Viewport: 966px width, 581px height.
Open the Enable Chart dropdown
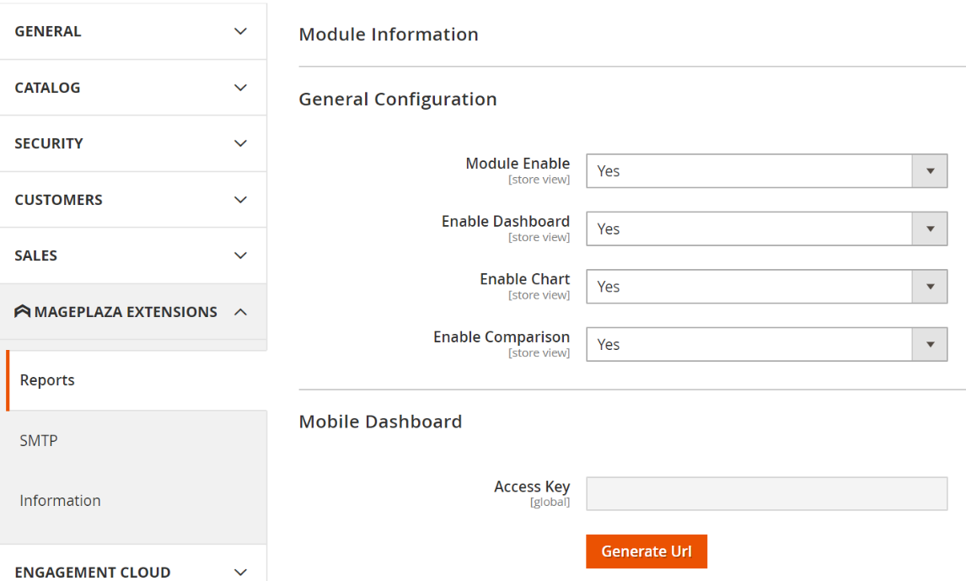[766, 287]
